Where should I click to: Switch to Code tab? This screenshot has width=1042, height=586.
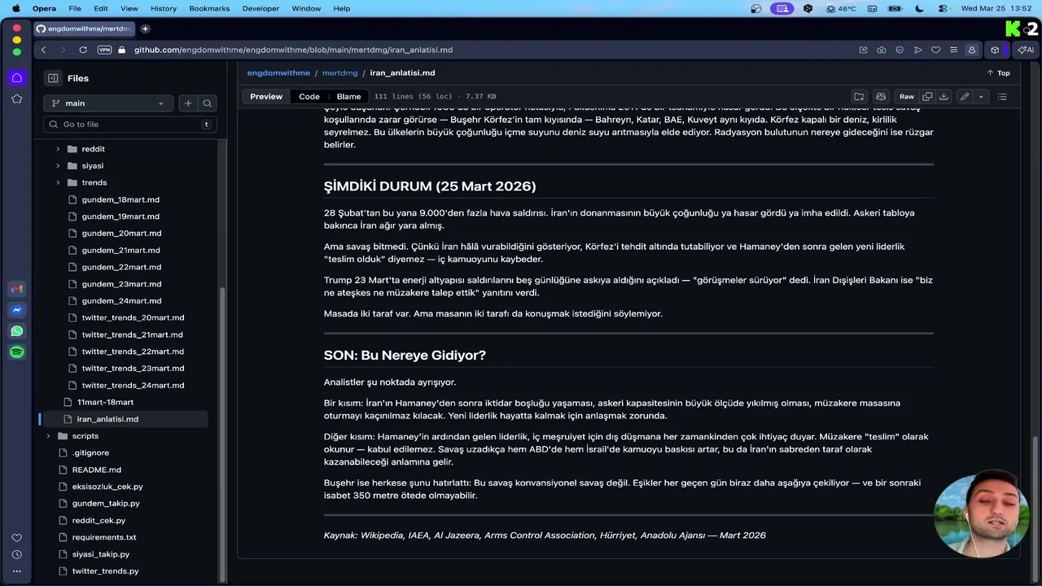point(309,96)
